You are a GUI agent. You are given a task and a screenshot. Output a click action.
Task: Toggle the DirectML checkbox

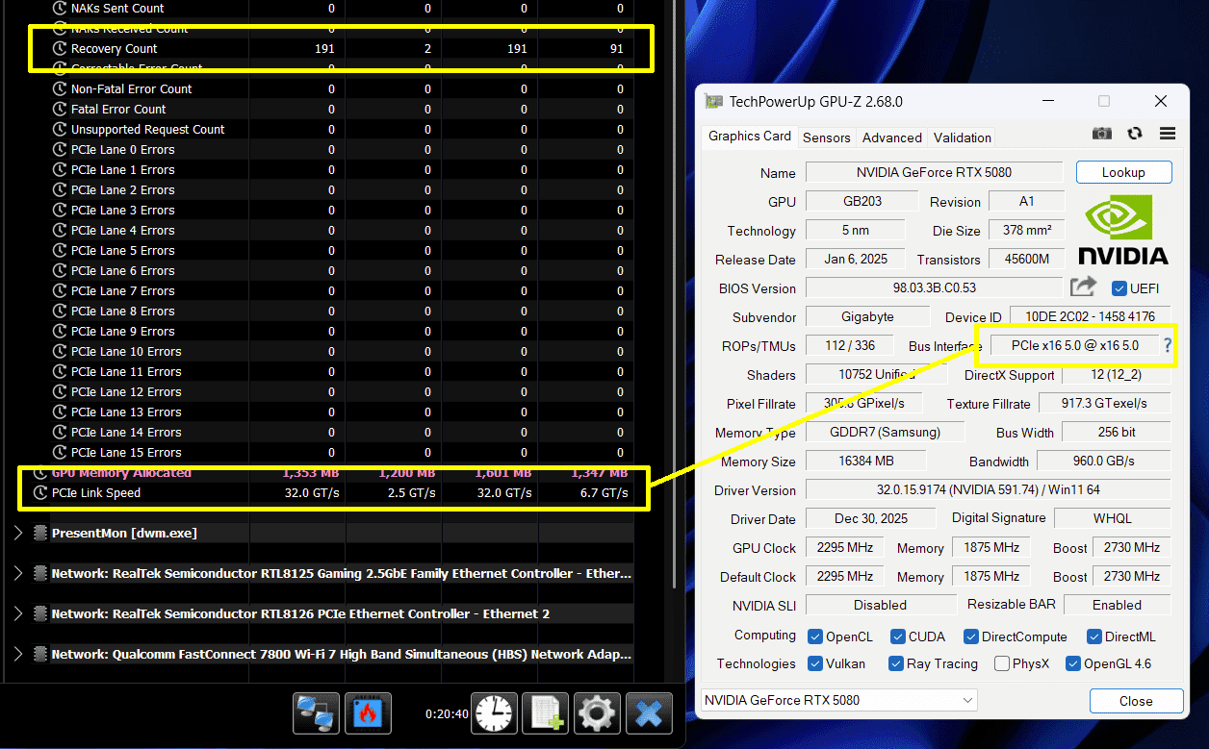(1094, 637)
